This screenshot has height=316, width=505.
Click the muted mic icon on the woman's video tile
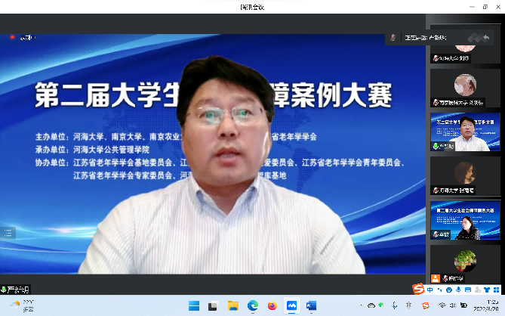436,234
